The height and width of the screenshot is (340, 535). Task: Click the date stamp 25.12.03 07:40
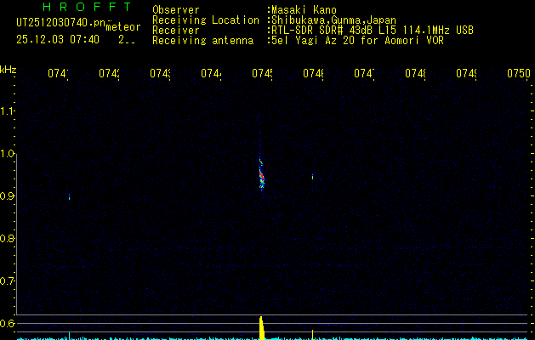coord(58,40)
